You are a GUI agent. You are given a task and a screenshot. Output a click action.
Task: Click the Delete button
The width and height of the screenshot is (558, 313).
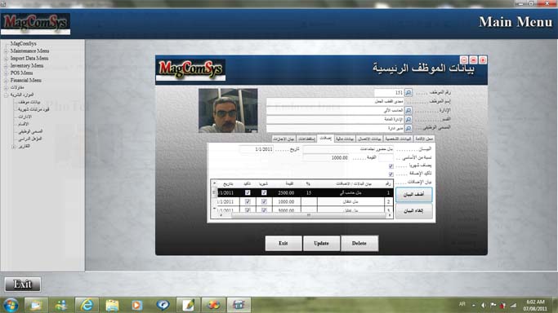click(x=359, y=244)
